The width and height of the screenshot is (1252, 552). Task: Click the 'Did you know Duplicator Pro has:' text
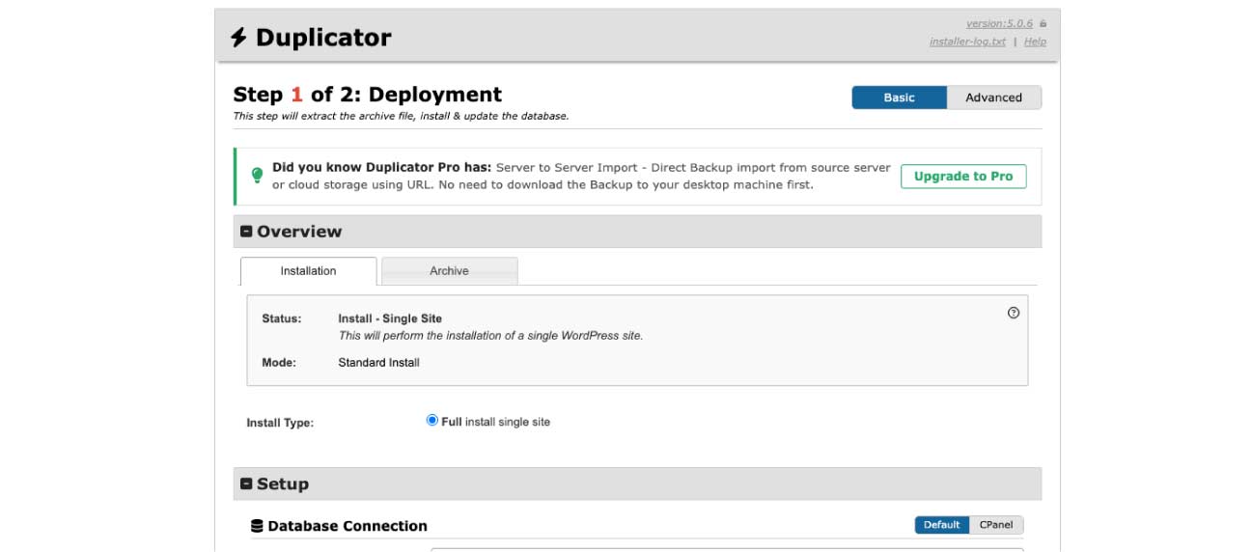381,167
